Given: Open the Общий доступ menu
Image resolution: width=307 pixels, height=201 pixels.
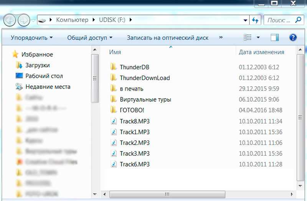Looking at the screenshot, I should (x=90, y=38).
